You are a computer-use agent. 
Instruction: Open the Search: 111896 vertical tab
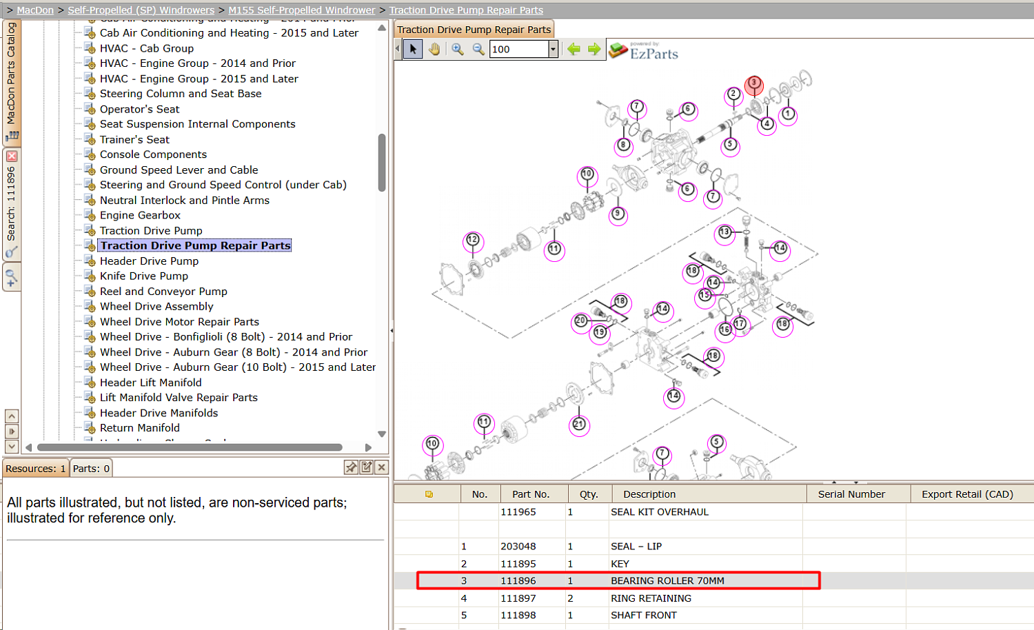tap(11, 203)
